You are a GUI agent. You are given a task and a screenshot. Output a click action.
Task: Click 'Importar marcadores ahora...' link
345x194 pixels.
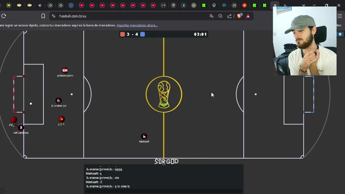[137, 25]
